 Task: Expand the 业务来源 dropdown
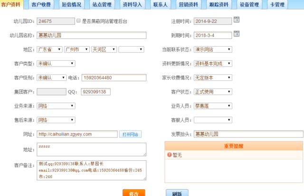click(56, 106)
